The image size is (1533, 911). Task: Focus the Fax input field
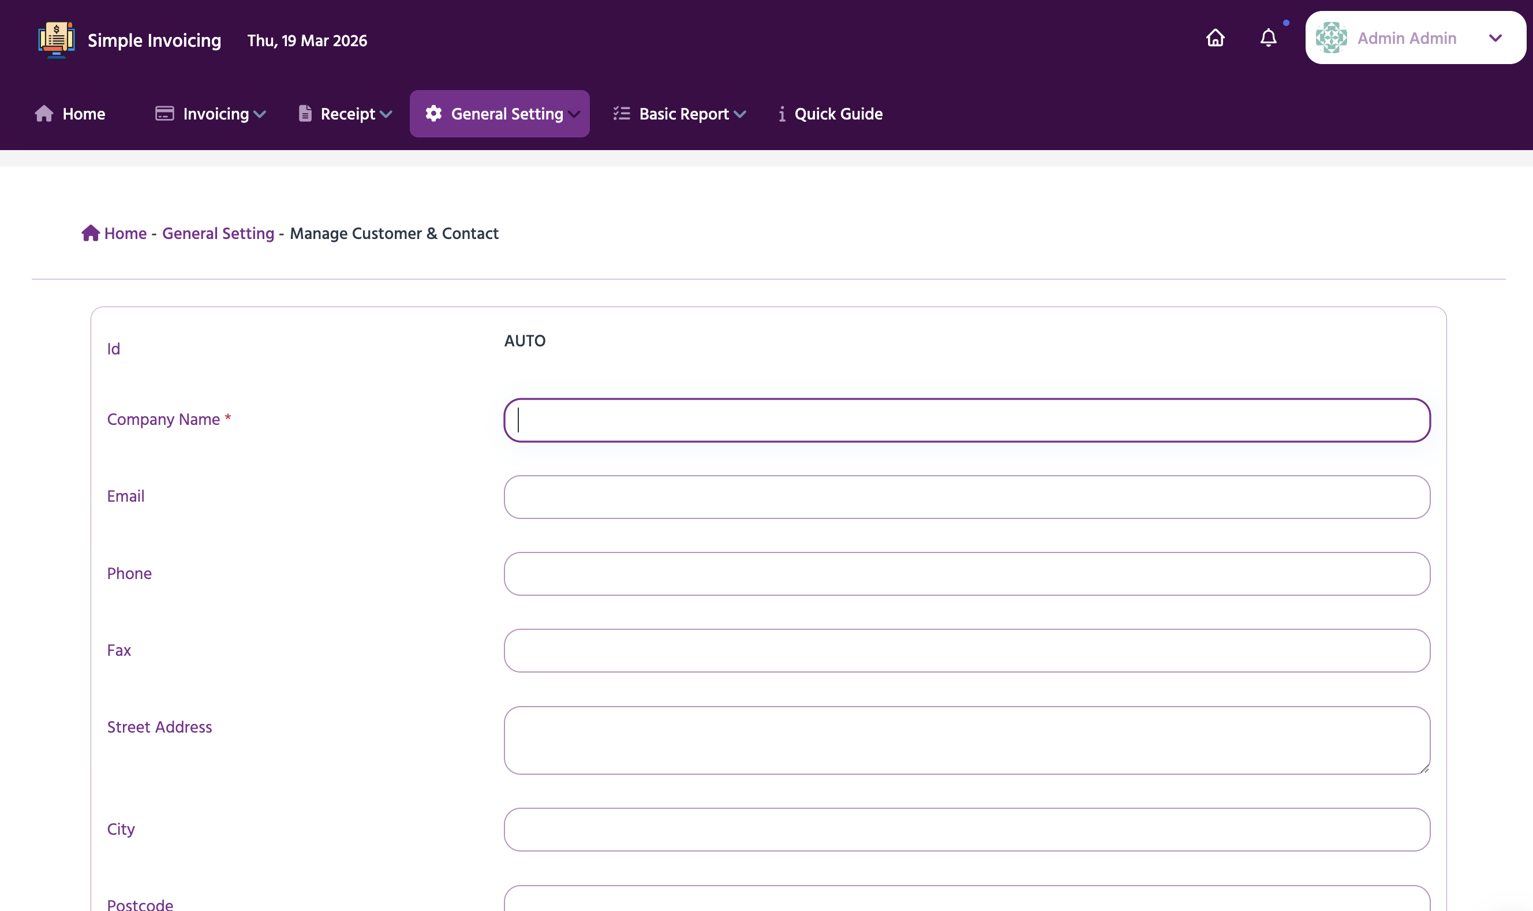coord(967,650)
